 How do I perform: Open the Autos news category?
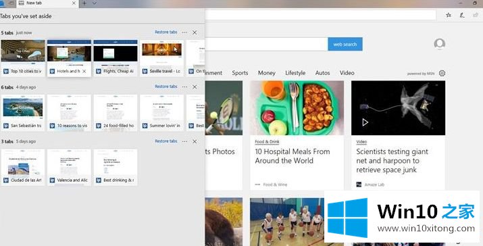pos(322,73)
